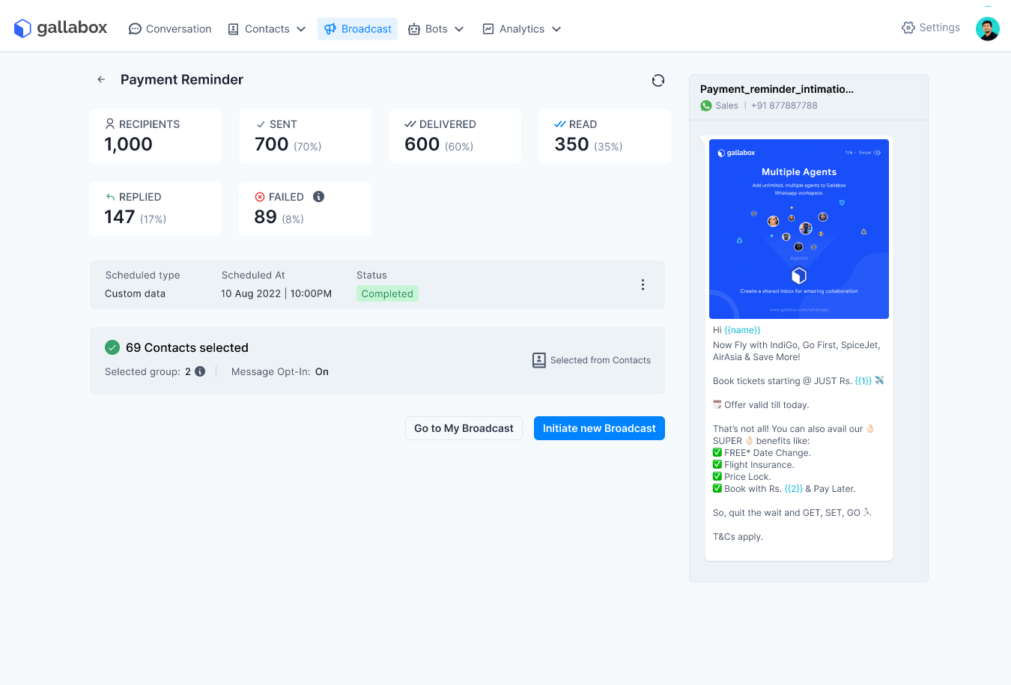Click the Analytics chart icon

tap(488, 29)
